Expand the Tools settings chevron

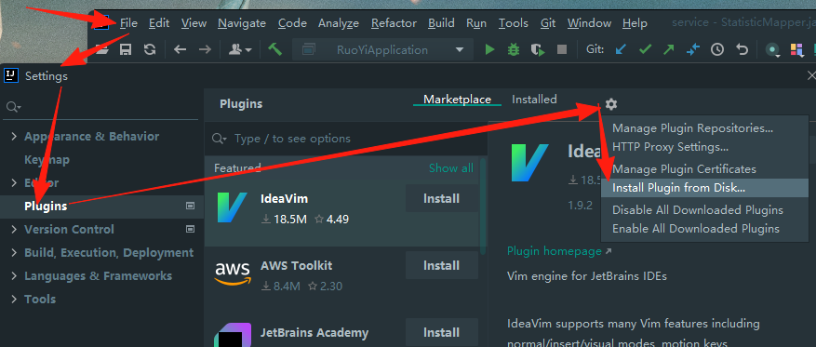point(14,300)
